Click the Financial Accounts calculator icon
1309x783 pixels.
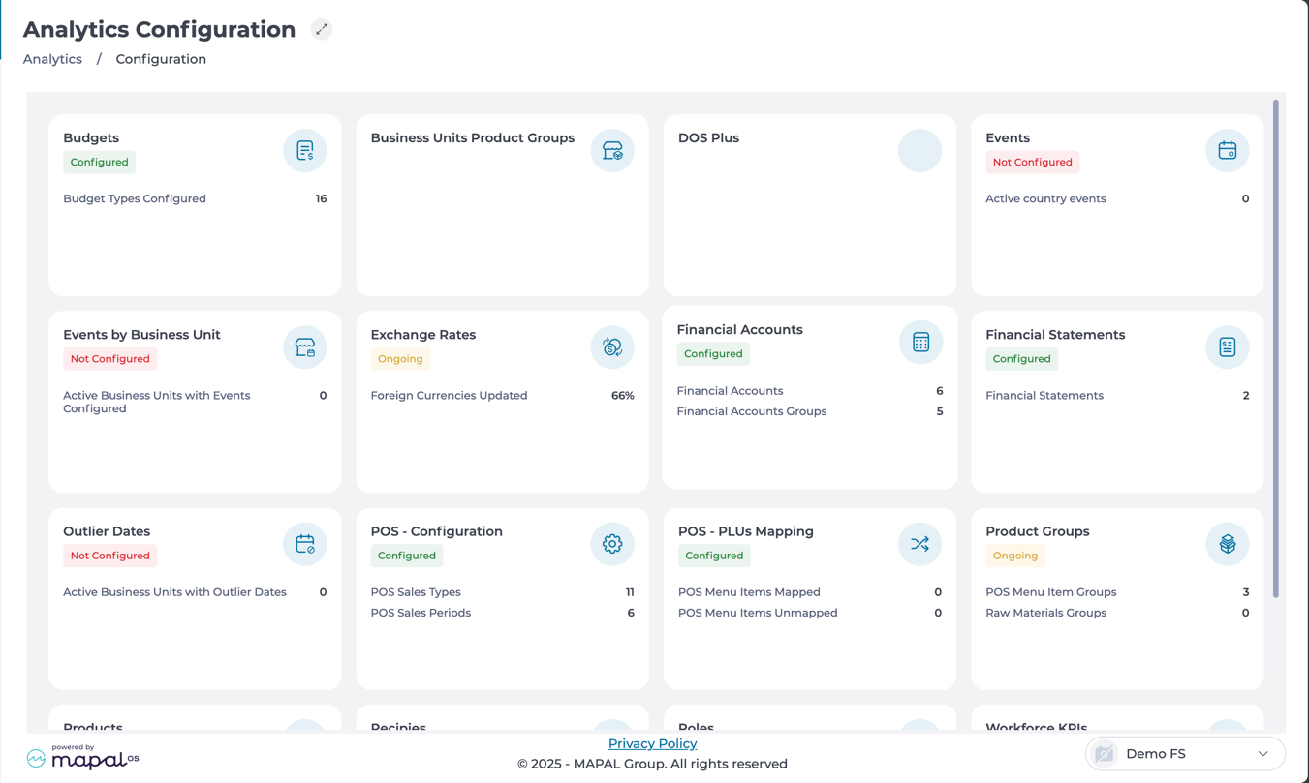click(920, 343)
